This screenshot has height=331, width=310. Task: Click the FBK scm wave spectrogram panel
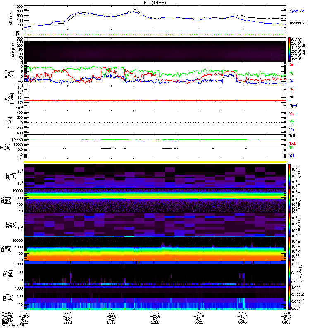click(x=155, y=298)
